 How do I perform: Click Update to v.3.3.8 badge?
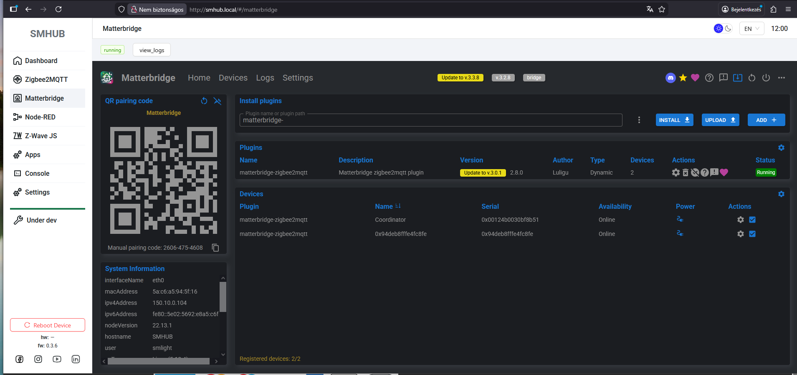[x=460, y=78]
